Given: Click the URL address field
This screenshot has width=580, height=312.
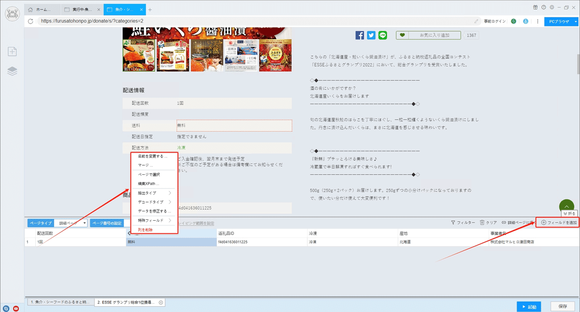Looking at the screenshot, I should [256, 21].
